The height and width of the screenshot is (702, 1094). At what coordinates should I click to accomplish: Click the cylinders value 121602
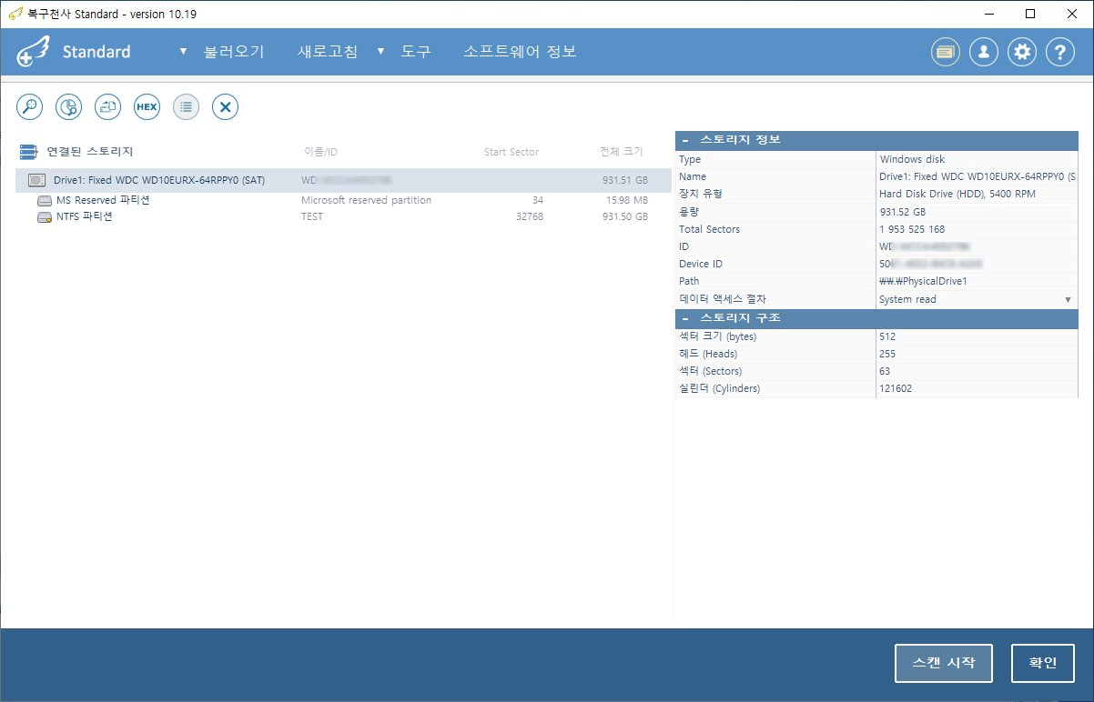click(x=896, y=388)
